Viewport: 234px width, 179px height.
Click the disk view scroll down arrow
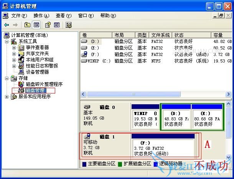click(229, 157)
